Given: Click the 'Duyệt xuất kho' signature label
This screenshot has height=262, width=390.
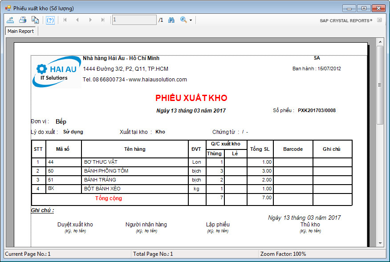Looking at the screenshot, I should tap(75, 225).
